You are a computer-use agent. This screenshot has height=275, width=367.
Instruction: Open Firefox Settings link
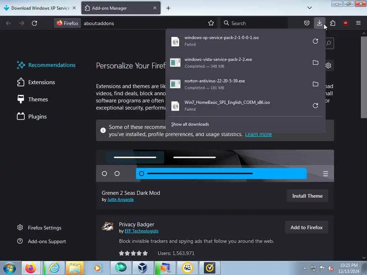pos(39,228)
